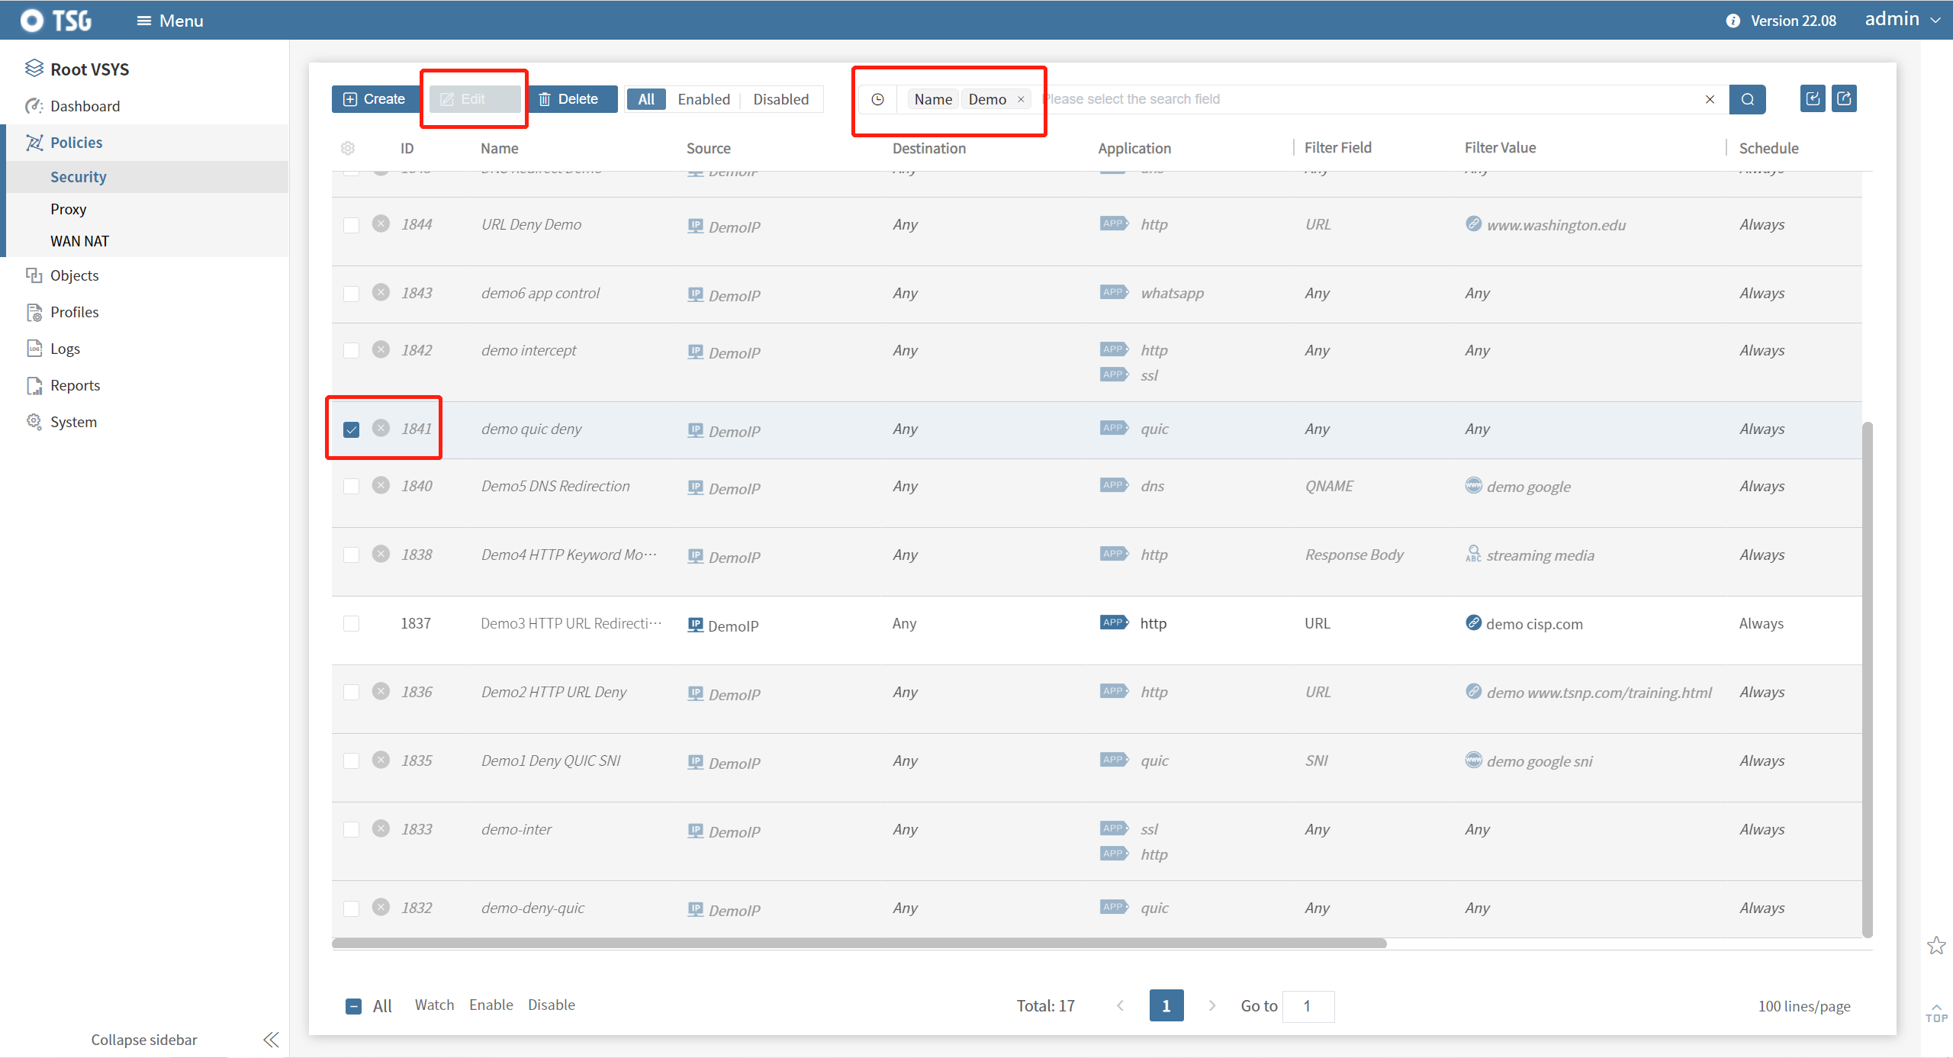Screen dimensions: 1953x1058
Task: Select the checkbox for policy 1837
Action: (351, 623)
